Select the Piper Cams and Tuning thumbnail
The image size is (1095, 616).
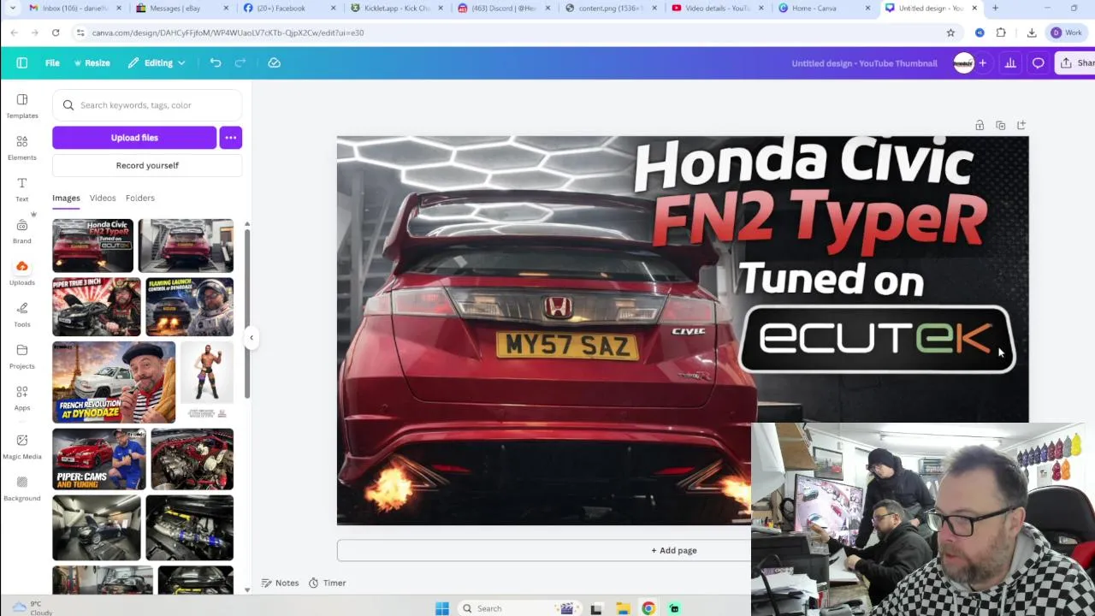click(99, 459)
